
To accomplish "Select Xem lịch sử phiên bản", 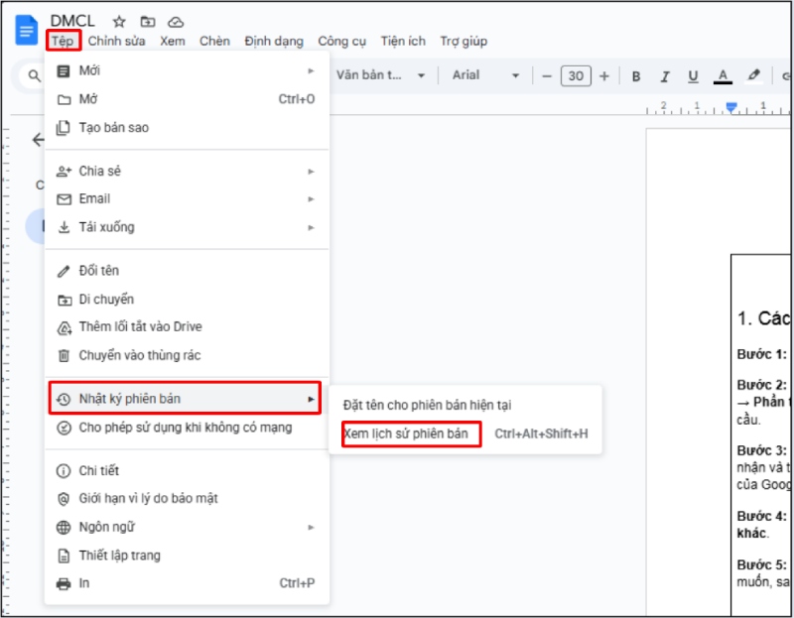I will point(410,433).
